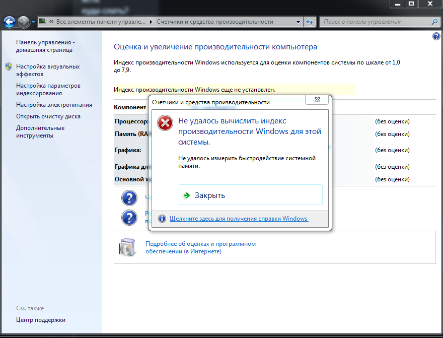
Task: Click 'Щелкните здесь для получения справки Windows'
Action: tap(239, 219)
